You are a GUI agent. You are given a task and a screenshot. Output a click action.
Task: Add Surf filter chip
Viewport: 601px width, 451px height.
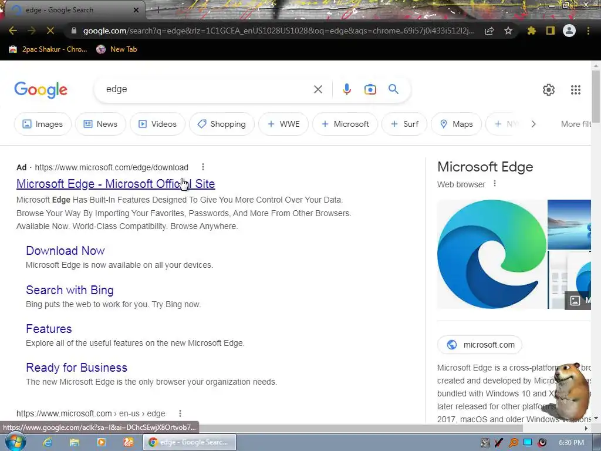(404, 124)
